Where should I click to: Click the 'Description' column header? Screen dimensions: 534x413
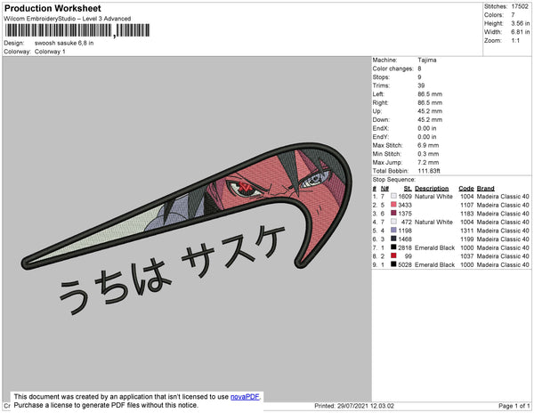(x=432, y=189)
